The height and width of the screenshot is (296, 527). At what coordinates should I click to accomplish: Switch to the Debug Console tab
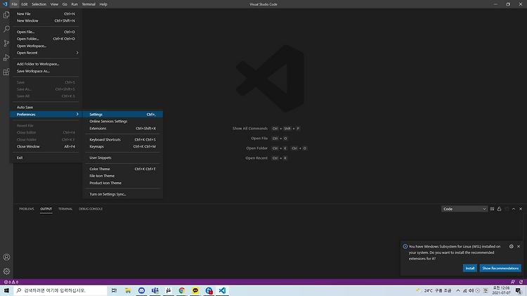pyautogui.click(x=91, y=209)
